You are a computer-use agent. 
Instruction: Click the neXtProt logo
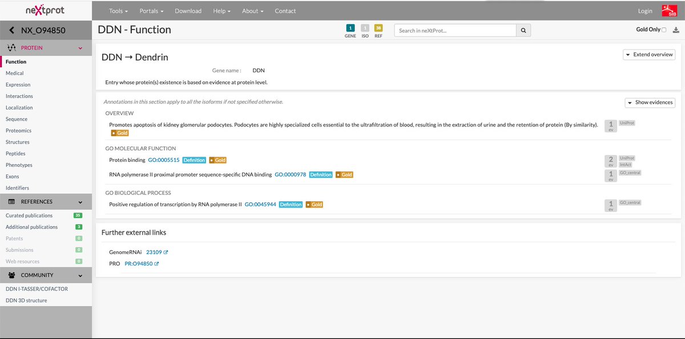pyautogui.click(x=46, y=10)
